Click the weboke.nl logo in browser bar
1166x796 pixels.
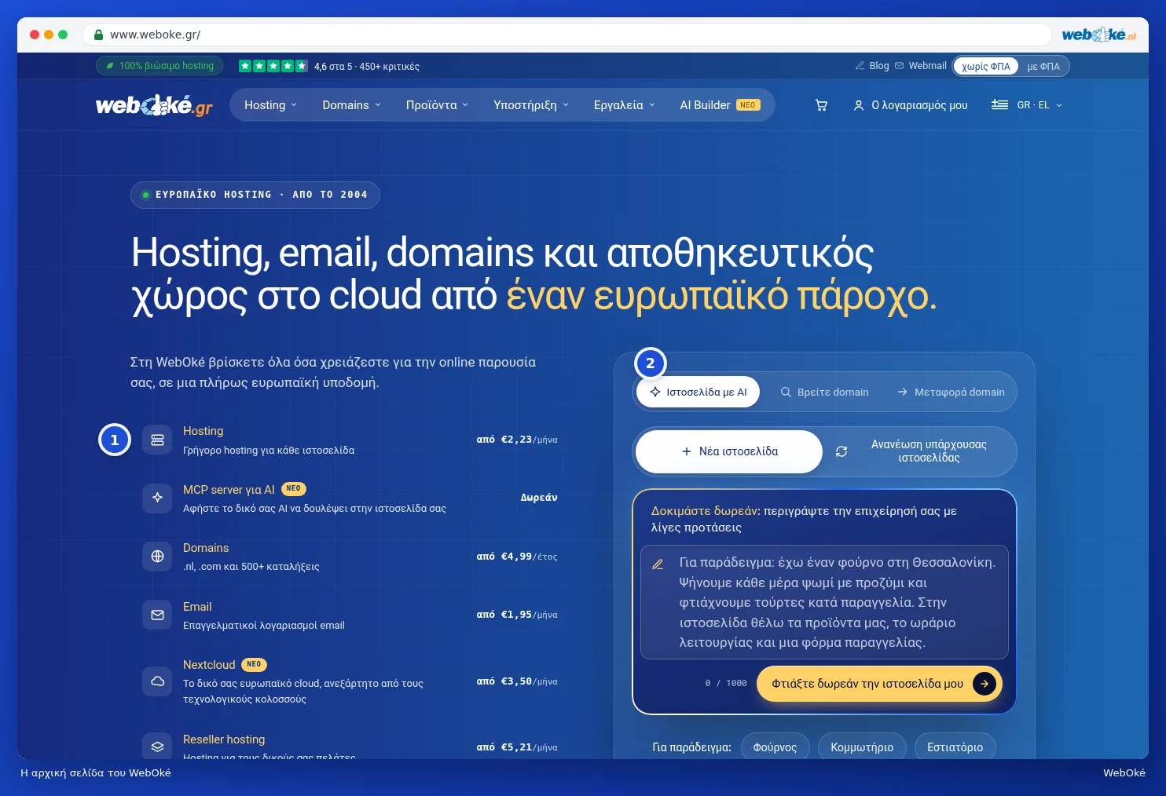tap(1098, 35)
